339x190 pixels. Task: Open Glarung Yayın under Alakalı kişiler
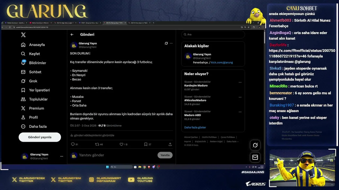tap(202, 54)
